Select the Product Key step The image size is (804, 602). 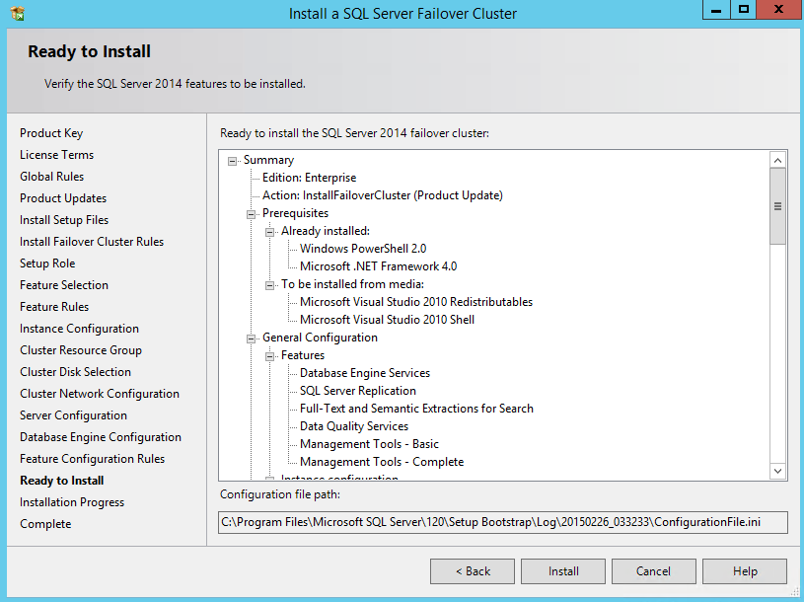51,133
